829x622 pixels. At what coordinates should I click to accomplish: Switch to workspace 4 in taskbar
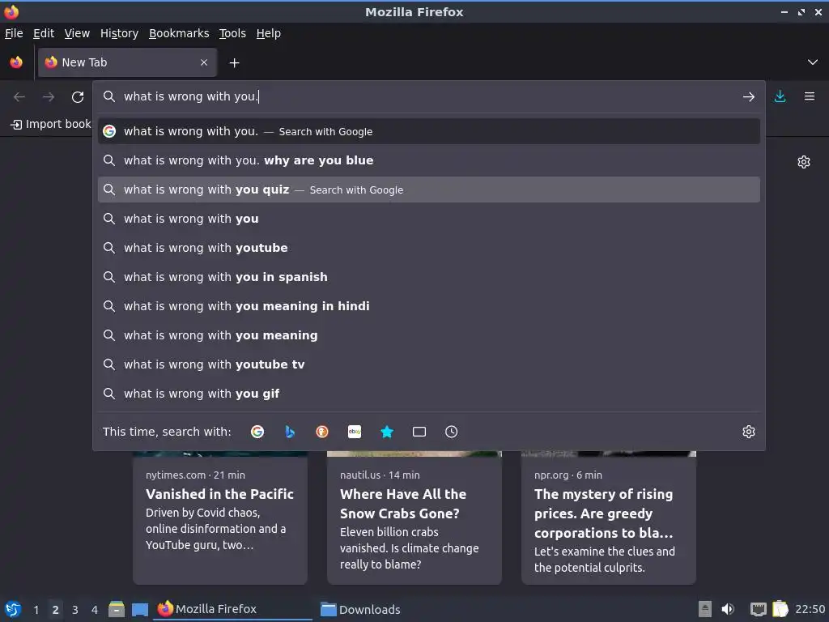coord(95,610)
